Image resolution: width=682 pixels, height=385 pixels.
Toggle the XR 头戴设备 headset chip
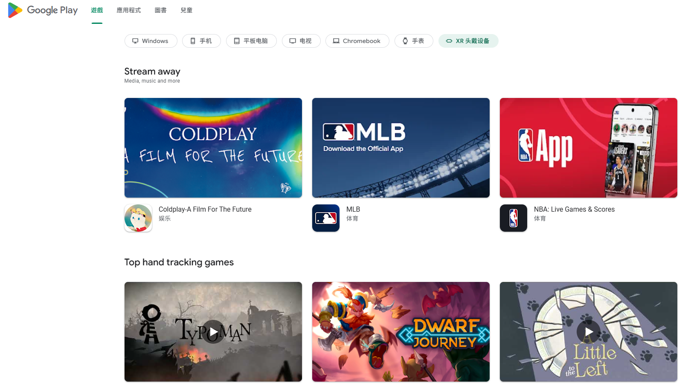pos(468,41)
